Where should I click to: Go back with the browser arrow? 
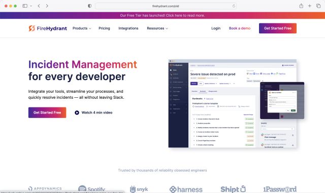(39, 6)
